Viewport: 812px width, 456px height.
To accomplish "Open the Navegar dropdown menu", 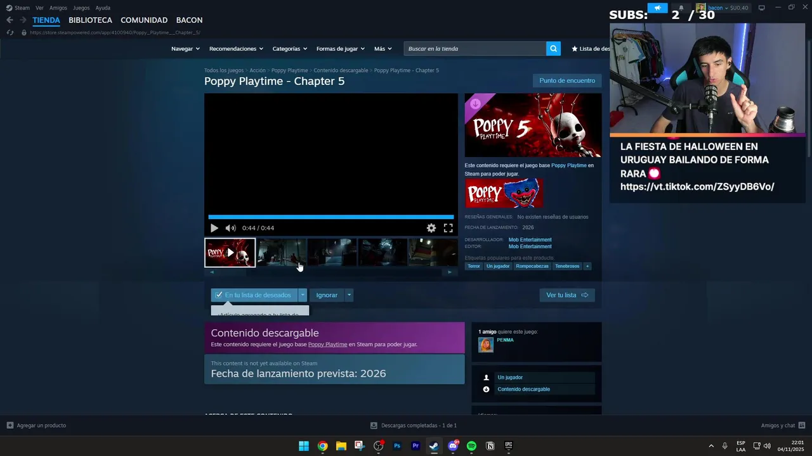I will point(185,49).
